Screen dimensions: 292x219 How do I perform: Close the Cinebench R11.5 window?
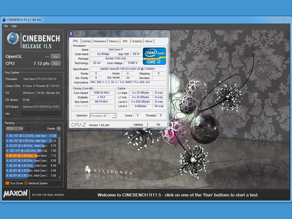[284, 19]
